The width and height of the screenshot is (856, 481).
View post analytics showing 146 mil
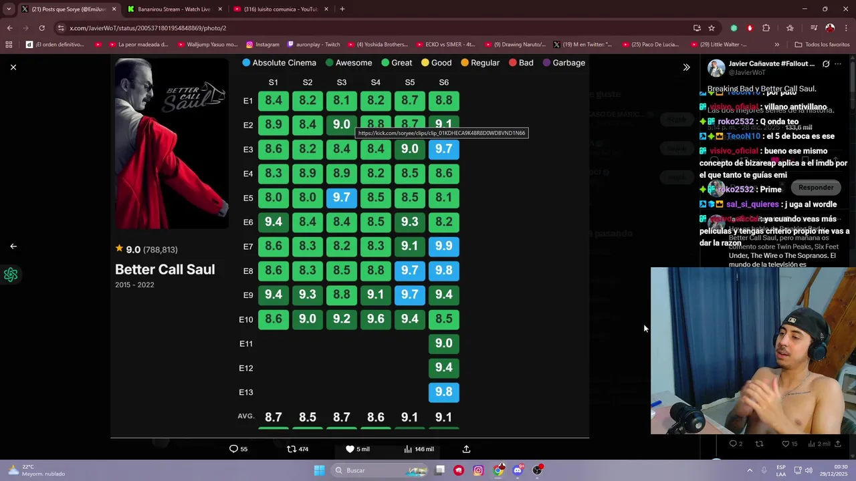coord(419,449)
